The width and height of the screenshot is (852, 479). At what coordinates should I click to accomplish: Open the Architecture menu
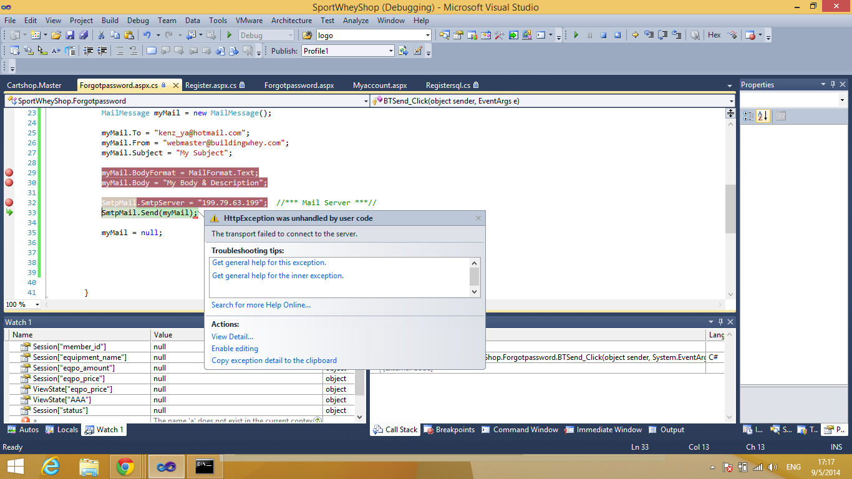[291, 21]
